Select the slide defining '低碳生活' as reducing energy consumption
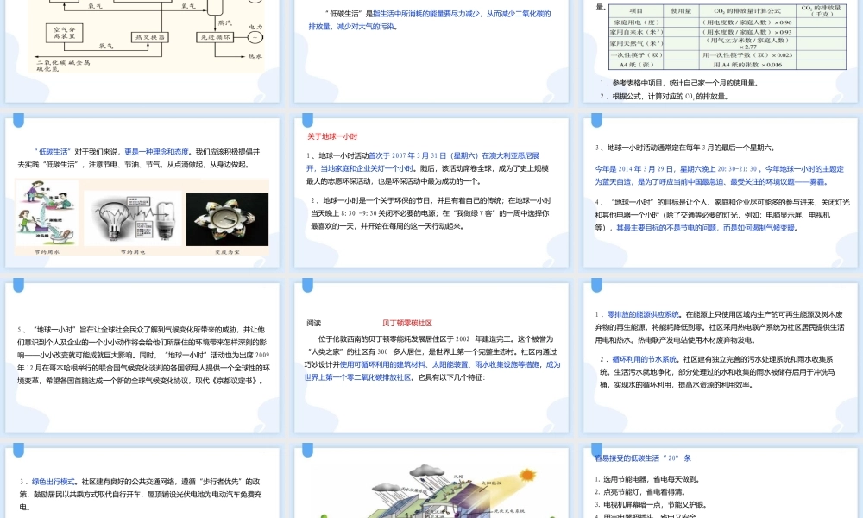The width and height of the screenshot is (863, 518). click(x=431, y=51)
